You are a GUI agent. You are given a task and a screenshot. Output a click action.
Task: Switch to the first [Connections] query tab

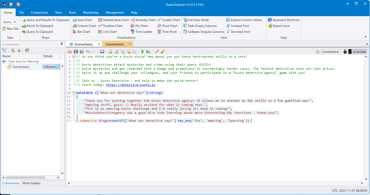click(x=83, y=44)
